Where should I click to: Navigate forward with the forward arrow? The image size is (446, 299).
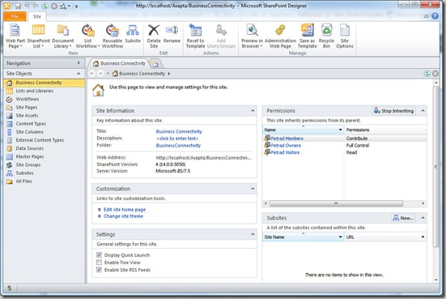point(100,74)
